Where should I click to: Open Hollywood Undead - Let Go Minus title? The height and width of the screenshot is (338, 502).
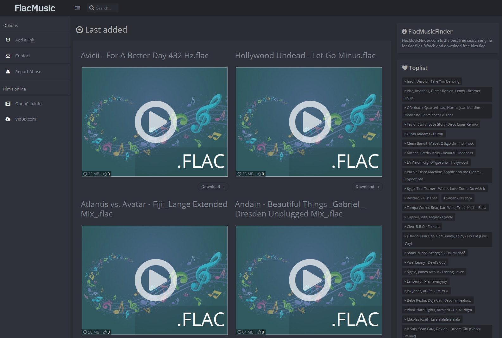pos(305,55)
